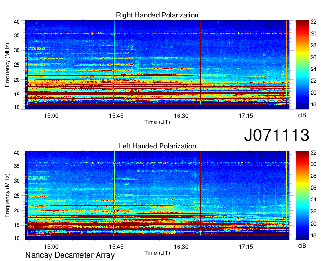Image resolution: width=322 pixels, height=261 pixels.
Task: Click the '15:45' time tick of the Left Handed plot
Action: (116, 247)
